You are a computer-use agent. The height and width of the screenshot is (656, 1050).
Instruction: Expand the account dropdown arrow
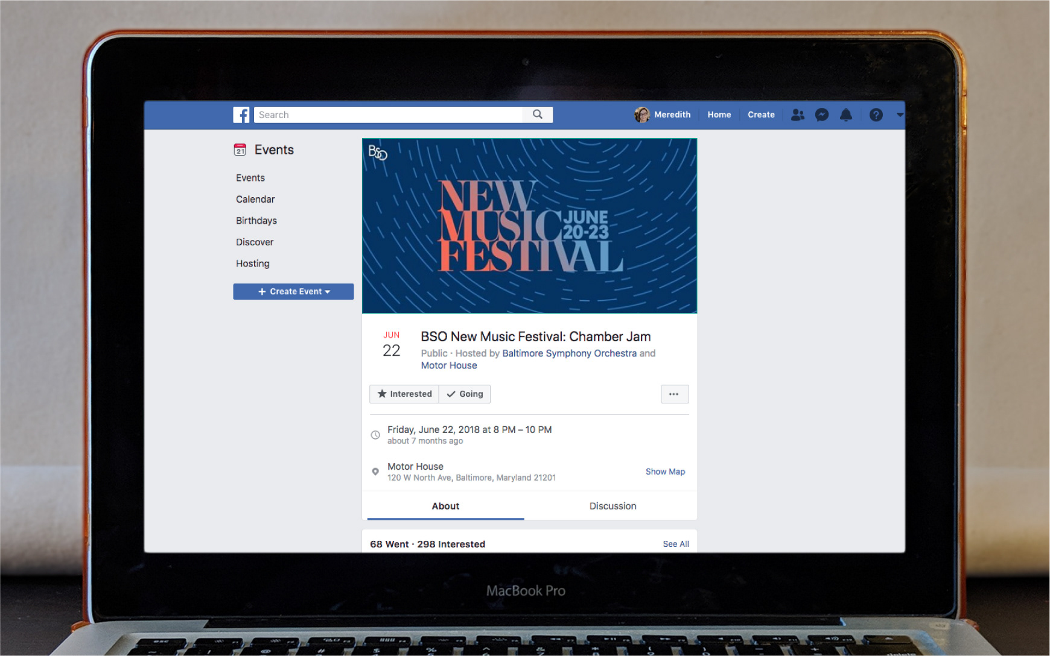(x=900, y=115)
